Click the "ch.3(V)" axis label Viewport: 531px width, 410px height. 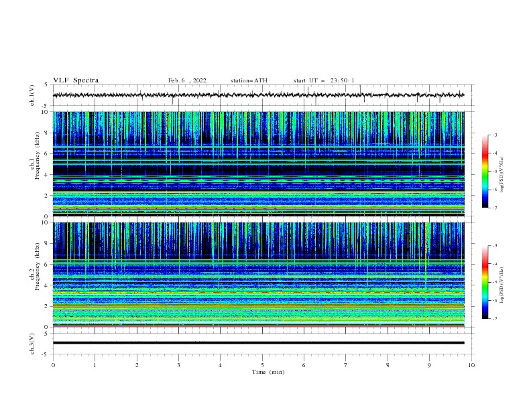tap(32, 344)
